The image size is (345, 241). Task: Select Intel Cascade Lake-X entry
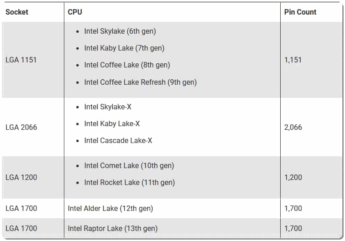[x=118, y=141]
